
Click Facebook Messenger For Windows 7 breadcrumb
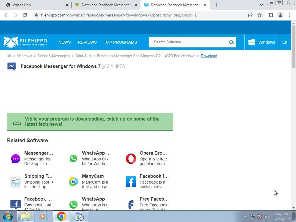click(146, 56)
